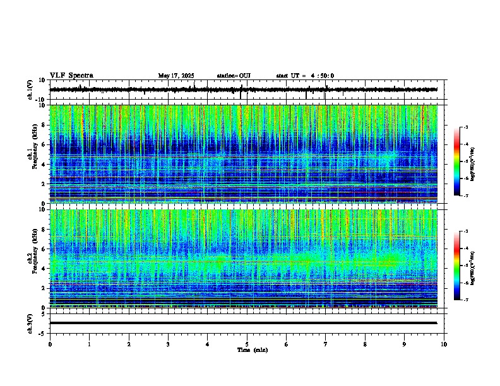Click the "8" kHz tick of ch.1 spectrogram
Screen dimensions: 500x386
pos(44,125)
